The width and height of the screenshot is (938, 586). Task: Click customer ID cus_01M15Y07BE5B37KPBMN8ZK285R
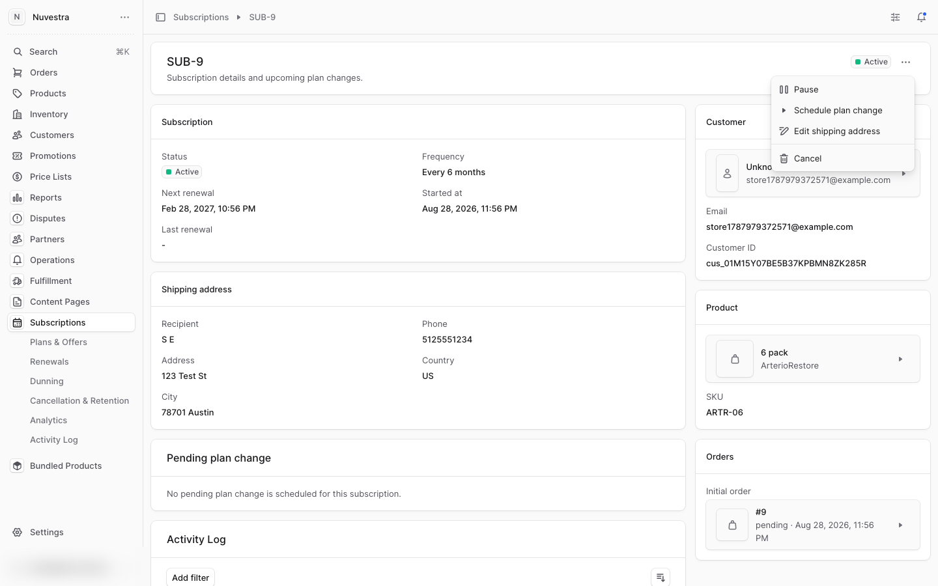point(786,263)
